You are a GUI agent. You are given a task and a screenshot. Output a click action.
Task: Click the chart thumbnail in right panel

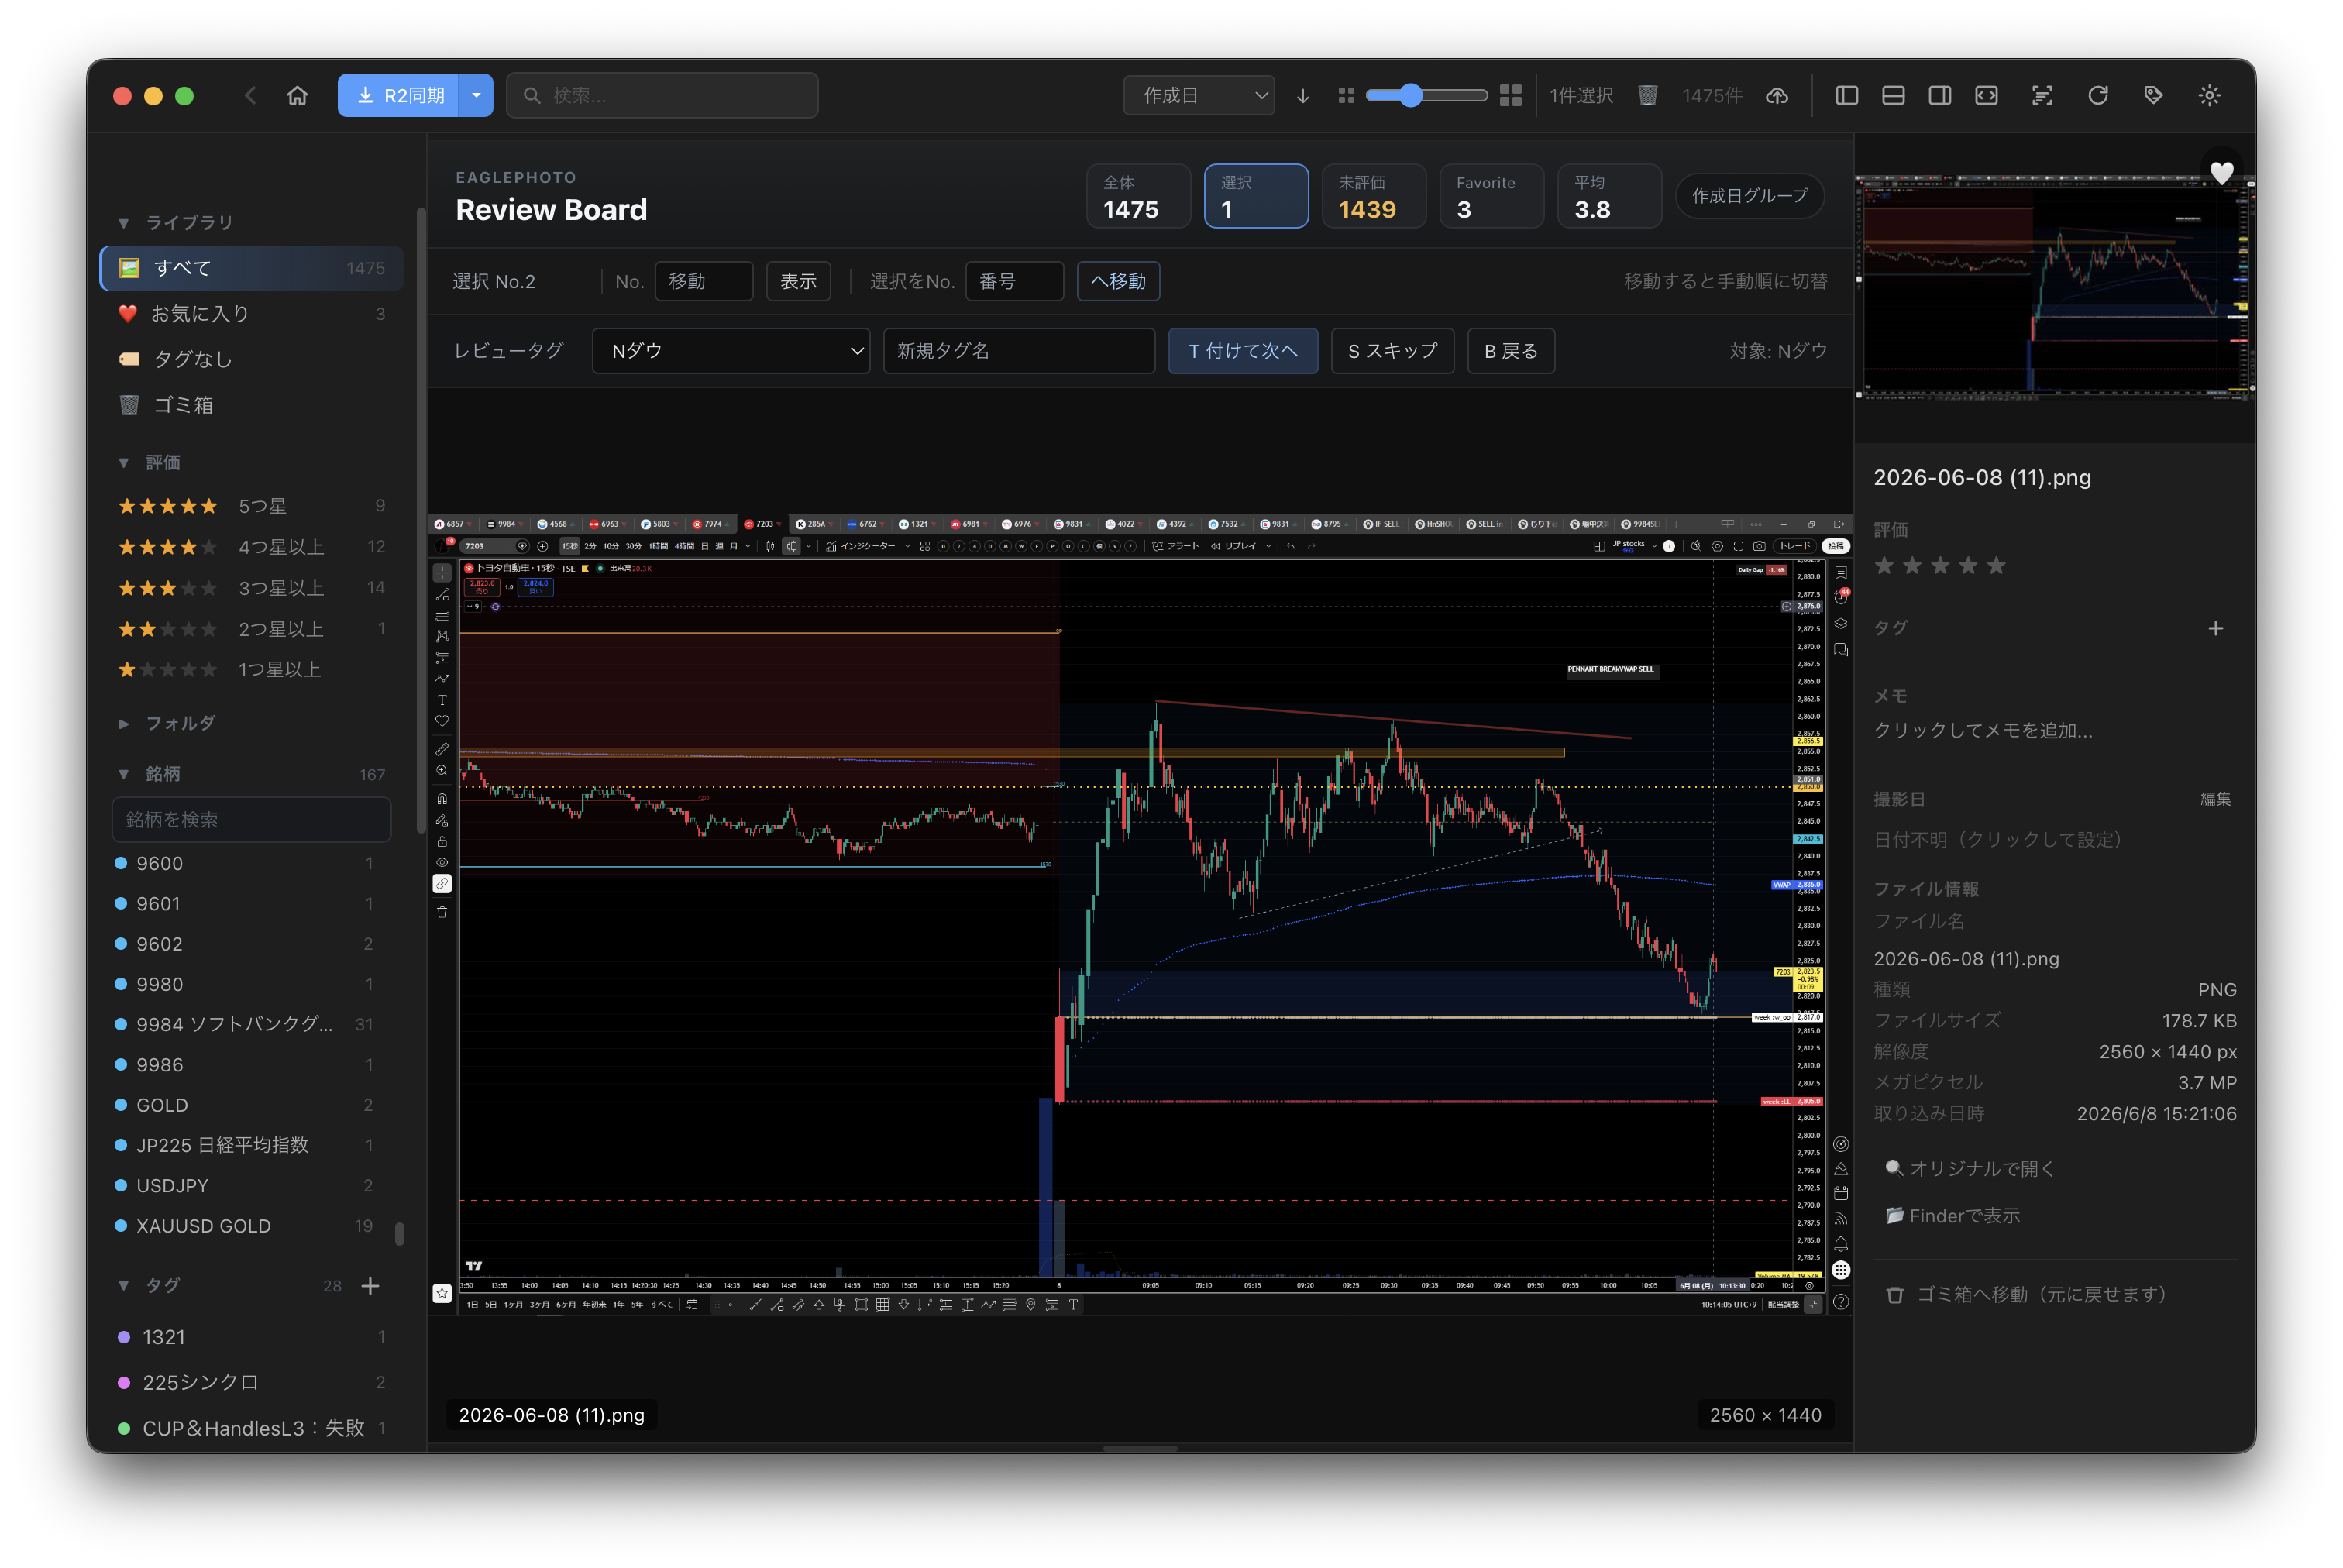(2054, 288)
